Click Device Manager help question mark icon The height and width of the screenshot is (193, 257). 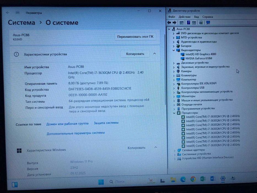[x=188, y=23]
